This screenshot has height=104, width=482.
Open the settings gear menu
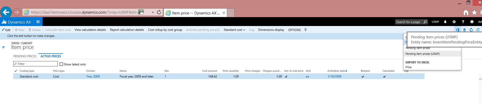click(x=454, y=22)
